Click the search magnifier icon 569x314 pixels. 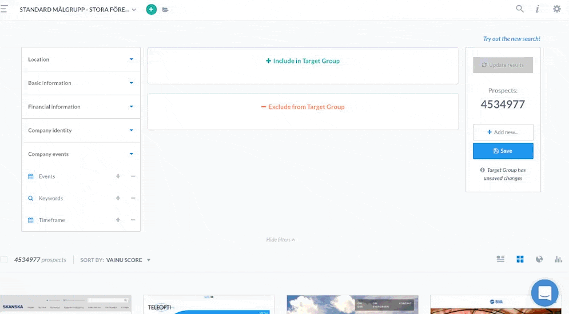tap(520, 9)
